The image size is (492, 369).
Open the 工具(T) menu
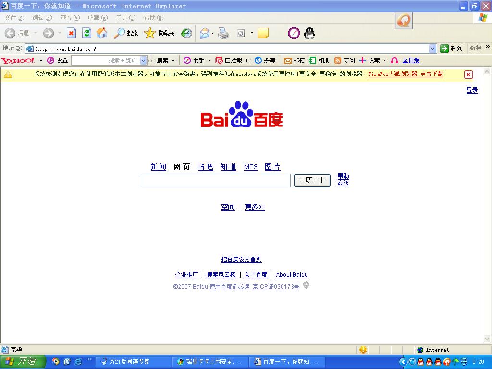coord(126,18)
